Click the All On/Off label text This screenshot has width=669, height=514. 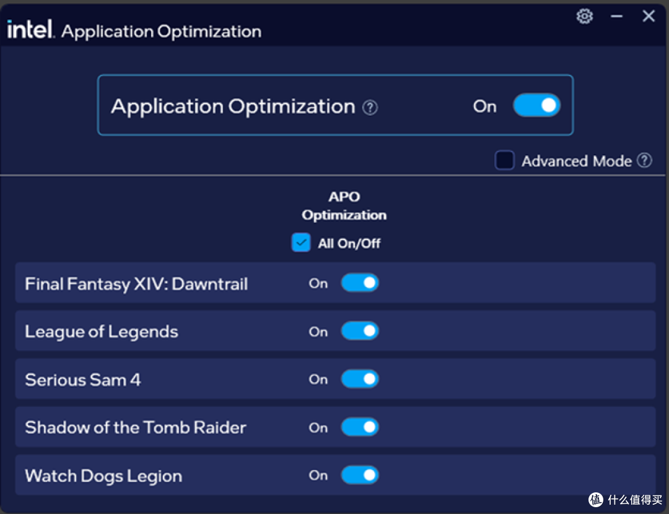point(349,243)
